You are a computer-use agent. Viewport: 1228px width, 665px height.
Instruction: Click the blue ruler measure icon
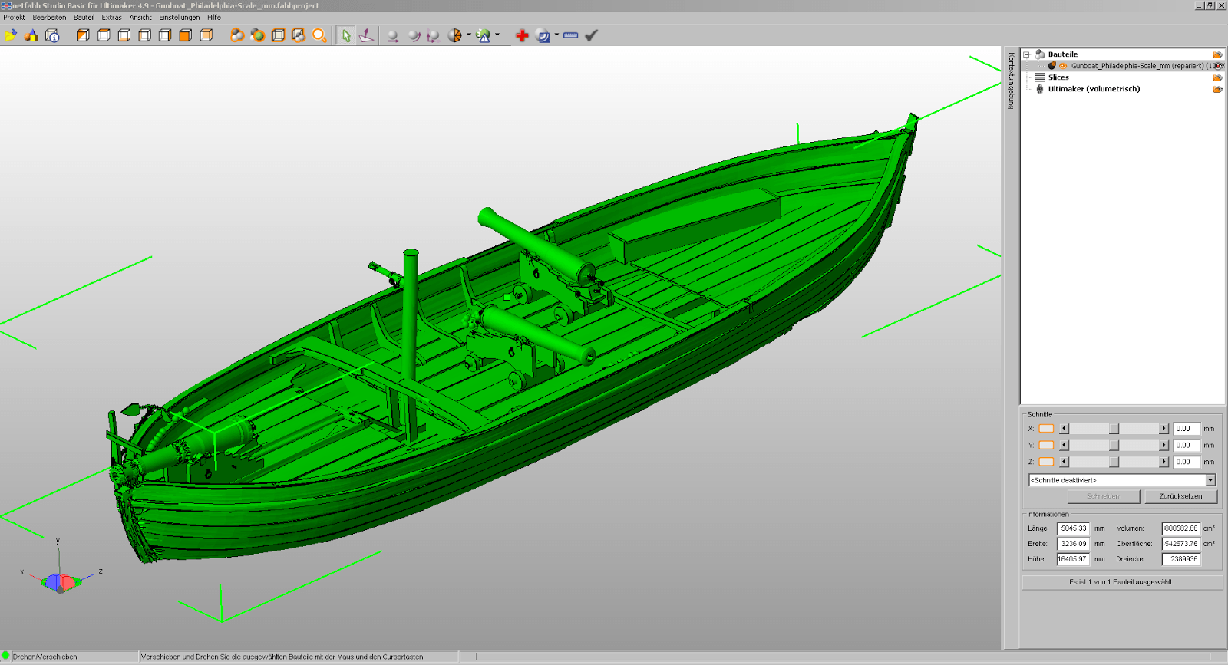(570, 35)
